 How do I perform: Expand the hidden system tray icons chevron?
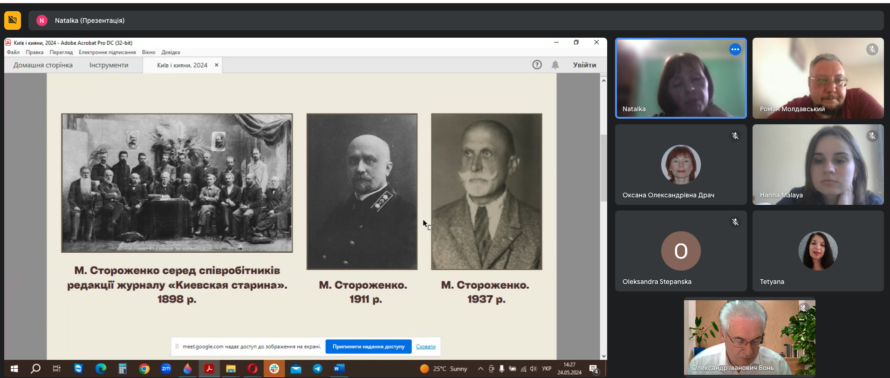[x=480, y=369]
